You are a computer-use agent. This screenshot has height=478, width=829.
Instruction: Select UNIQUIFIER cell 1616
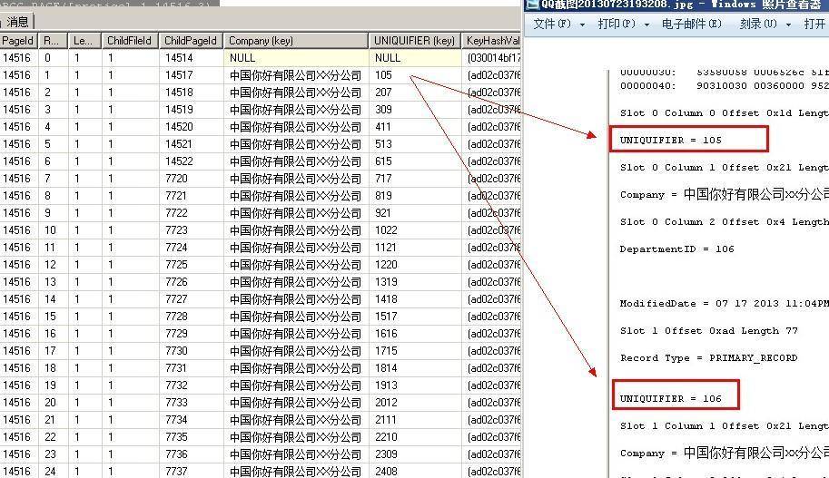pos(415,334)
